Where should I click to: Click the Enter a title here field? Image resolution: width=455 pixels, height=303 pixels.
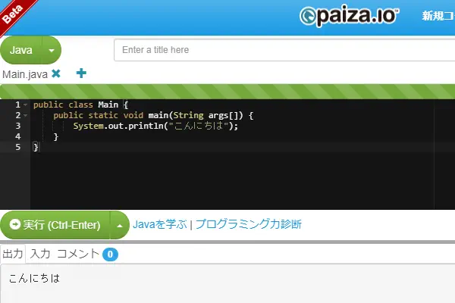284,50
